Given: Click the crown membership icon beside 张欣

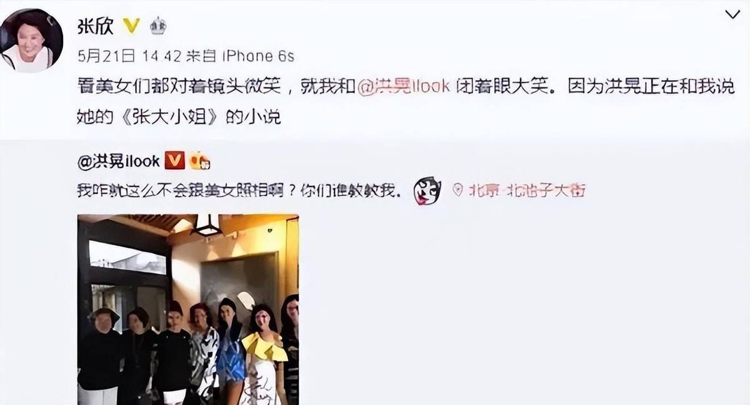Looking at the screenshot, I should [157, 26].
